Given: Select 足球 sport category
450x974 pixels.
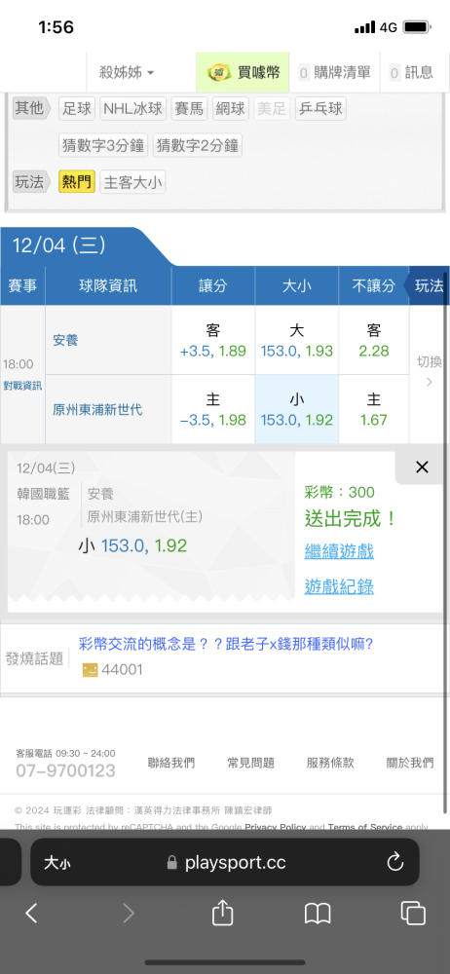Looking at the screenshot, I should point(77,109).
